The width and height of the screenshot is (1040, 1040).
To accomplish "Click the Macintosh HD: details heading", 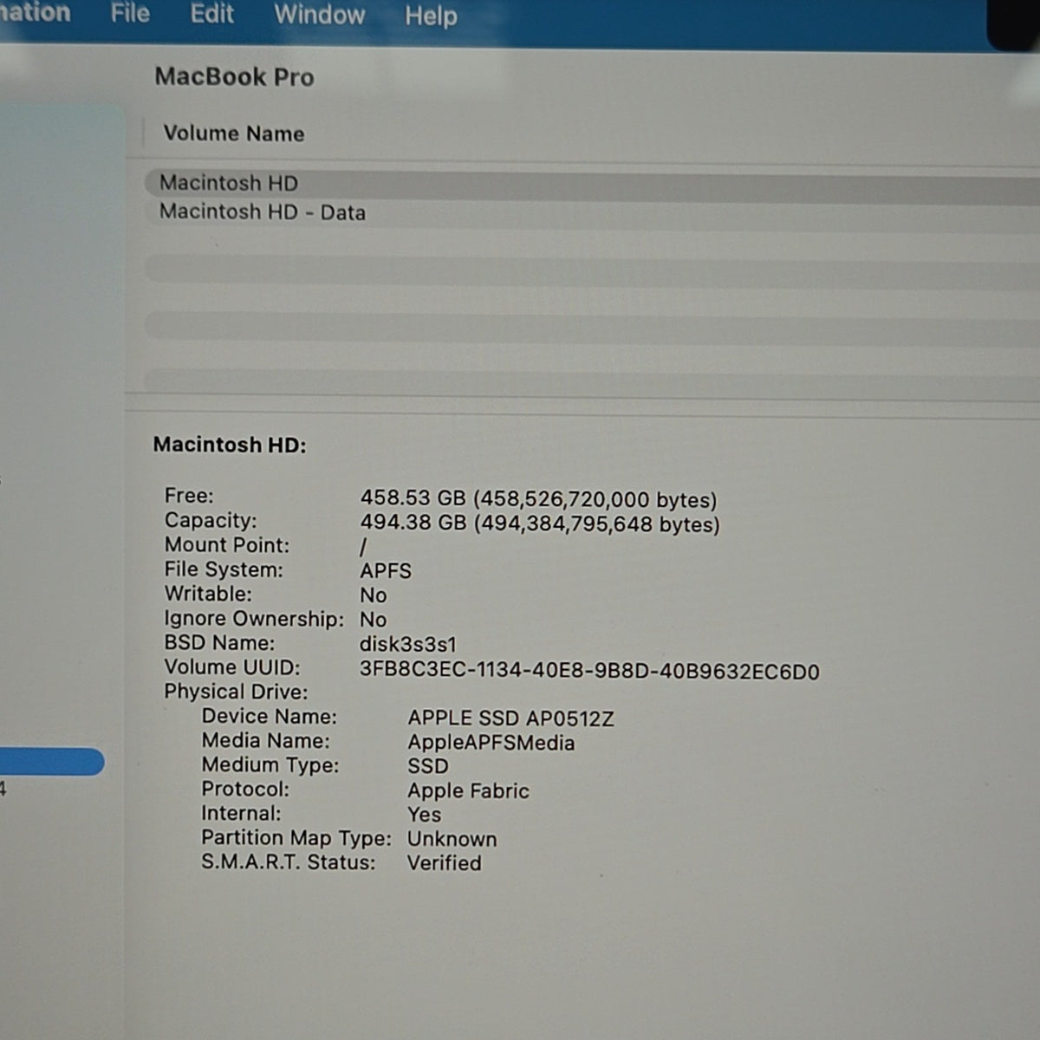I will coord(230,445).
